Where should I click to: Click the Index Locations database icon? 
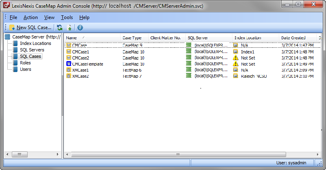click(15, 43)
